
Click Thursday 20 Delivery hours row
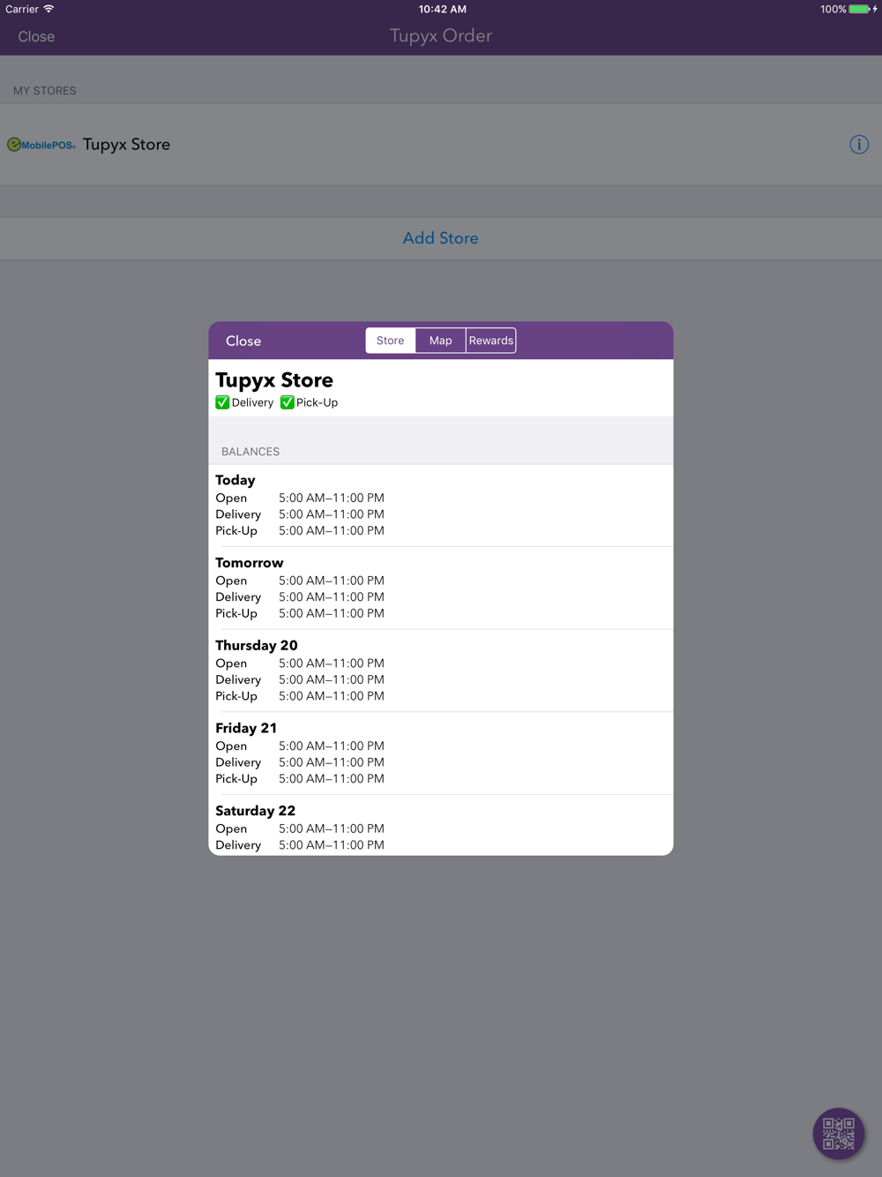(x=300, y=679)
